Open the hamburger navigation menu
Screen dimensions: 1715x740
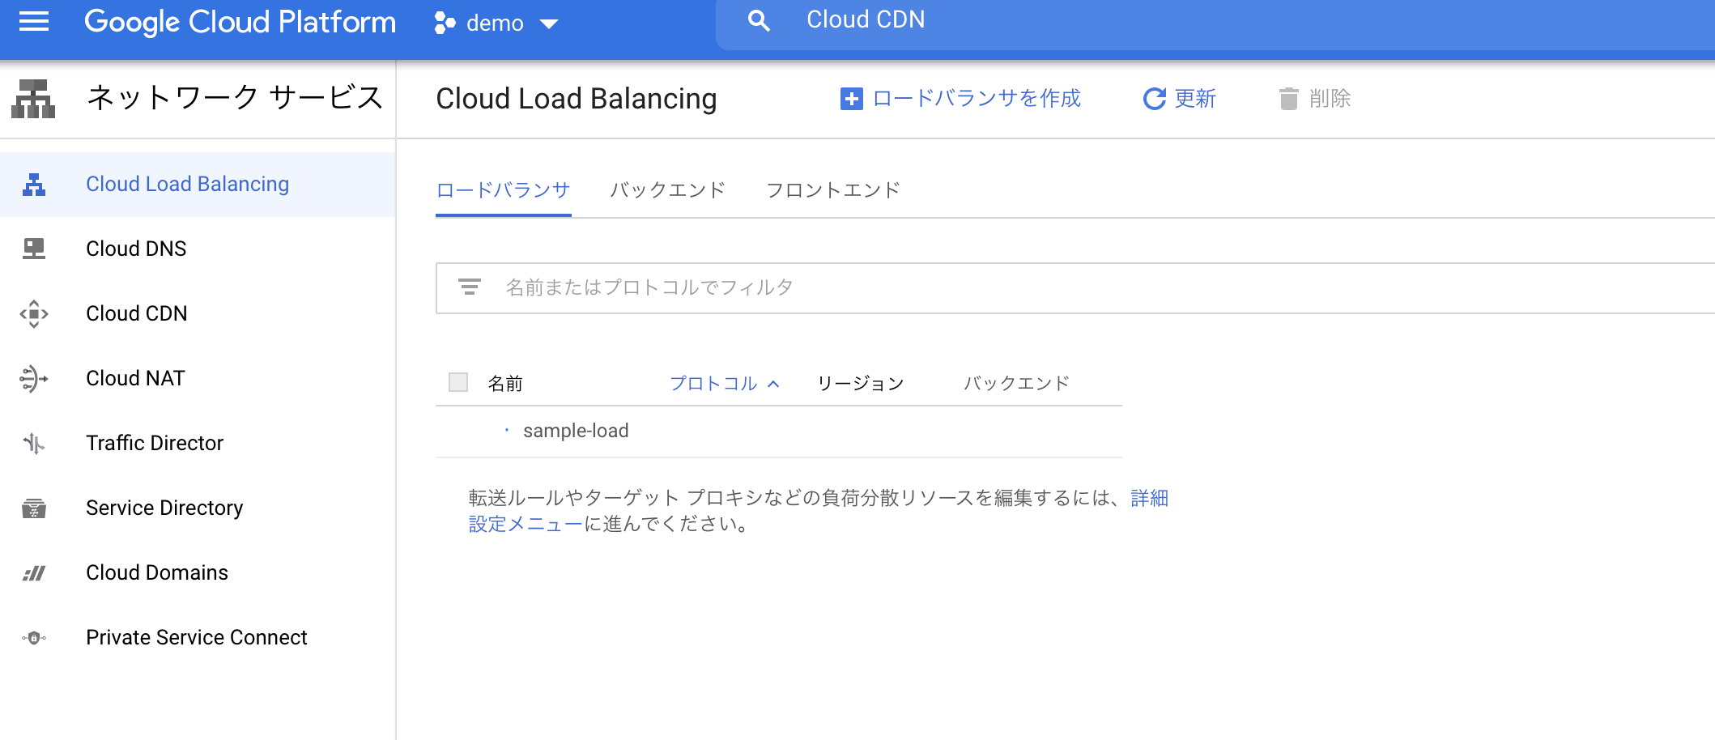[34, 22]
